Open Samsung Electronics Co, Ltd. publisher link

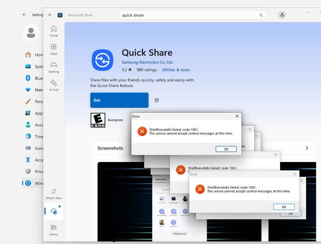147,62
